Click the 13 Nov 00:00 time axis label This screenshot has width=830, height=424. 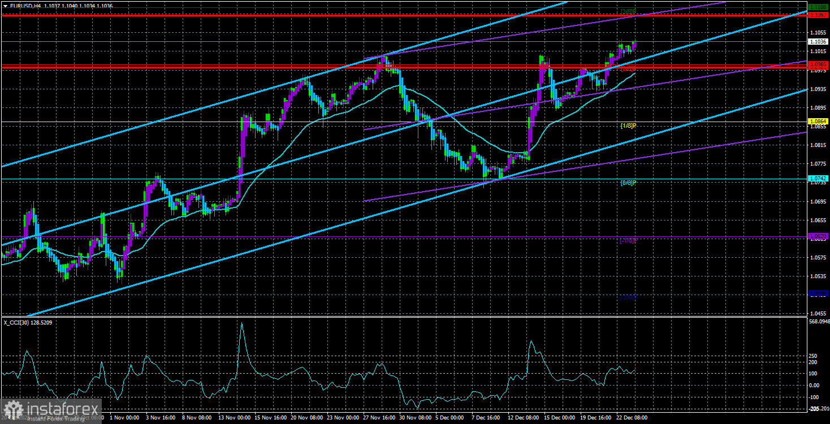(x=234, y=418)
